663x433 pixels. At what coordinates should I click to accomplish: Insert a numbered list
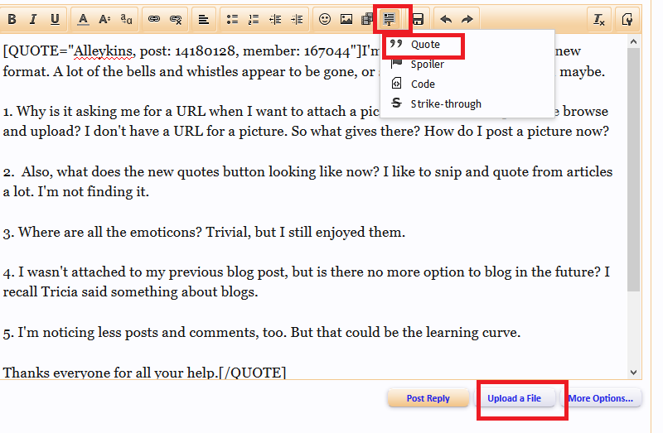[254, 18]
